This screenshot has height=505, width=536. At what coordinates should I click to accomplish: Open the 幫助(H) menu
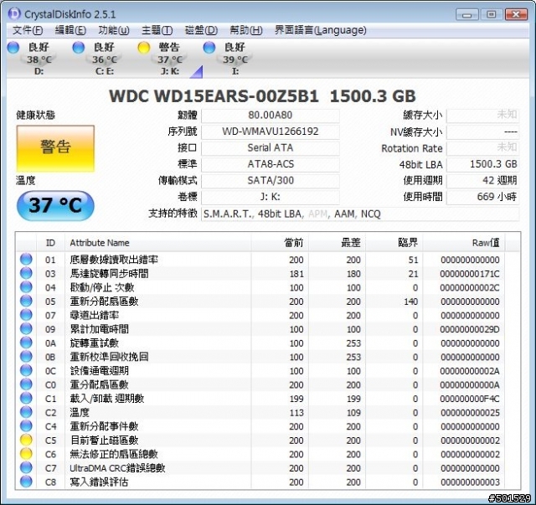pyautogui.click(x=245, y=30)
